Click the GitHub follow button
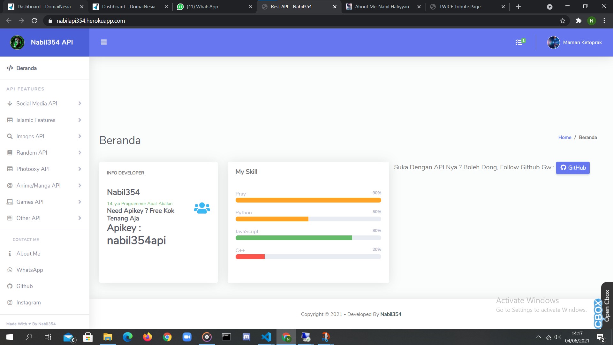Viewport: 613px width, 345px height. (573, 168)
